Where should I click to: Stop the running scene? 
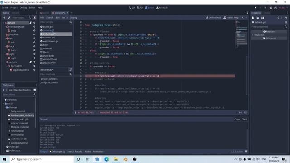tap(266, 8)
